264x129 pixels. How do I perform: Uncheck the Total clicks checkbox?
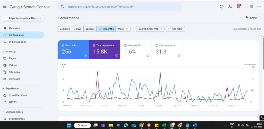(x=63, y=45)
